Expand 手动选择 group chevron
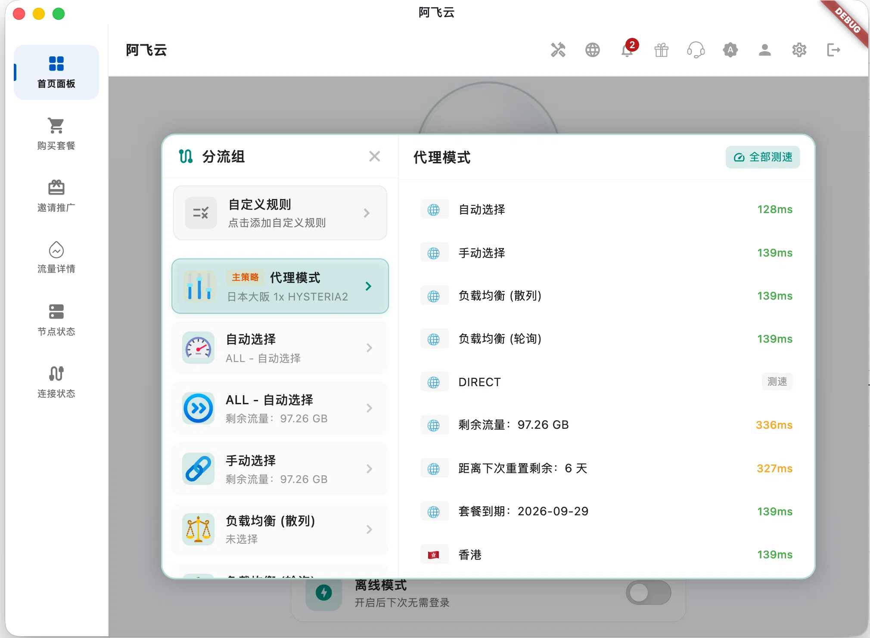 pyautogui.click(x=369, y=469)
